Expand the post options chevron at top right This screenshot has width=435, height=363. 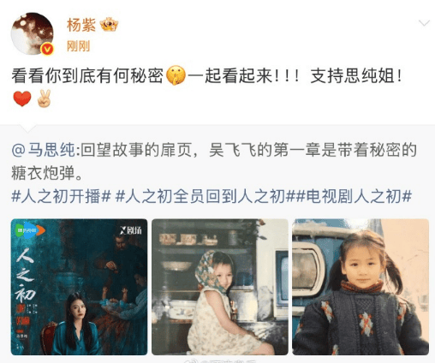[x=424, y=23]
